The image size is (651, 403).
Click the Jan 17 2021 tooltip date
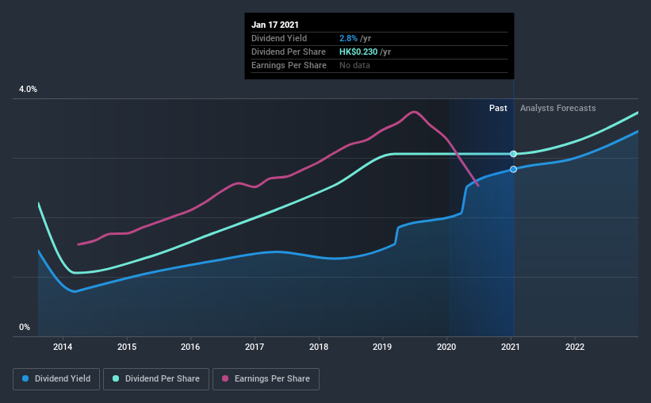[275, 25]
